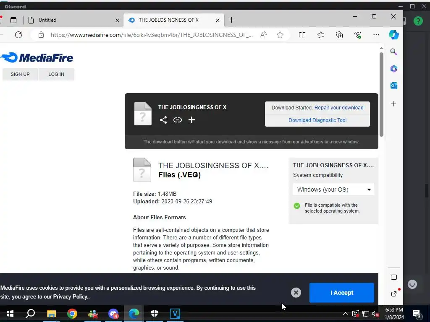Switch to the Untitled tab
This screenshot has width=430, height=322.
[73, 20]
